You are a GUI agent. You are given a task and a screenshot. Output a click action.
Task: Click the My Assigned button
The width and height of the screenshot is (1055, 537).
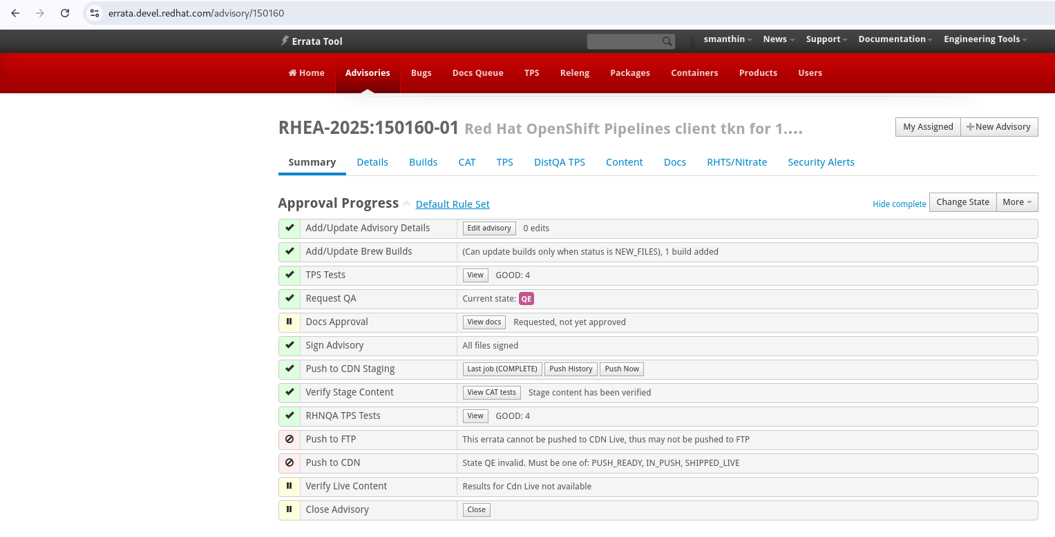pos(928,127)
